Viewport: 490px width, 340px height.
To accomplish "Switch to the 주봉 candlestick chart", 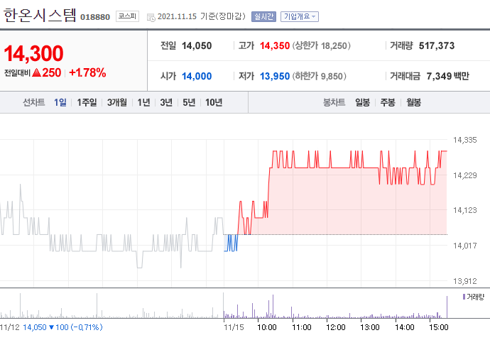I will (x=388, y=102).
